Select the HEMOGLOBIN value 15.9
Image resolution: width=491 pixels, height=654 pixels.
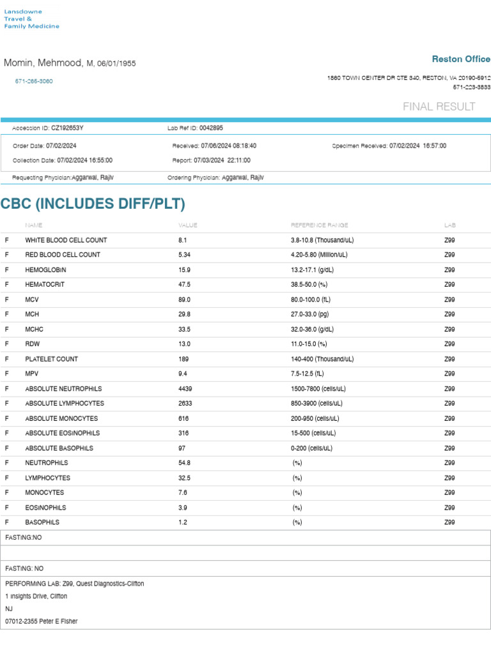(x=185, y=270)
